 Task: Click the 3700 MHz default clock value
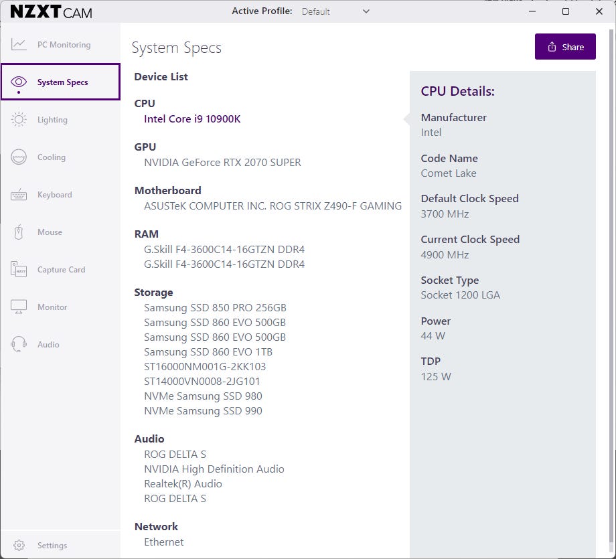tap(445, 214)
